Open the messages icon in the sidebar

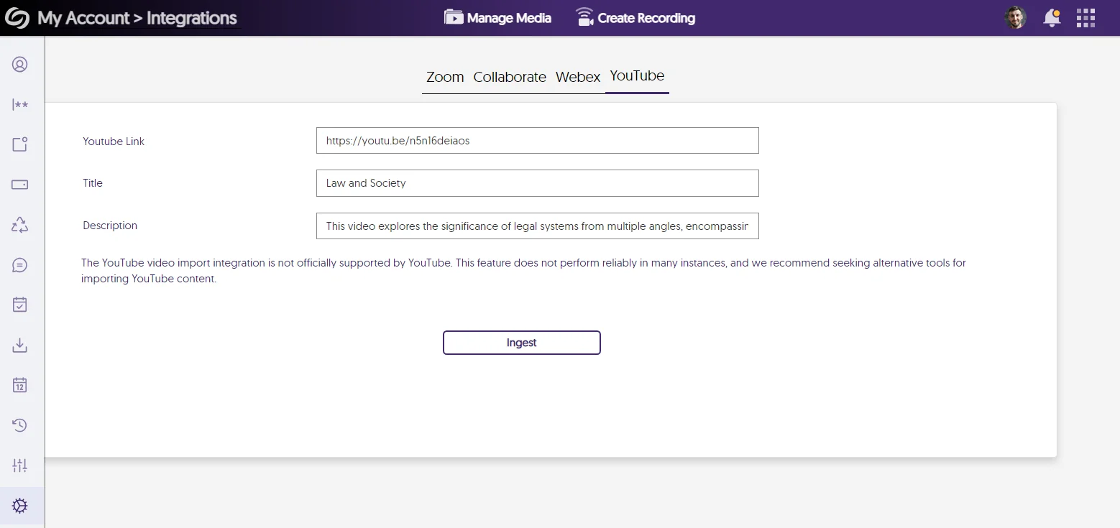tap(20, 264)
